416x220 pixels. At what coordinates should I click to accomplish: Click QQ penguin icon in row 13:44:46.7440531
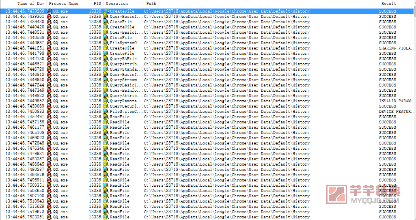(x=50, y=32)
